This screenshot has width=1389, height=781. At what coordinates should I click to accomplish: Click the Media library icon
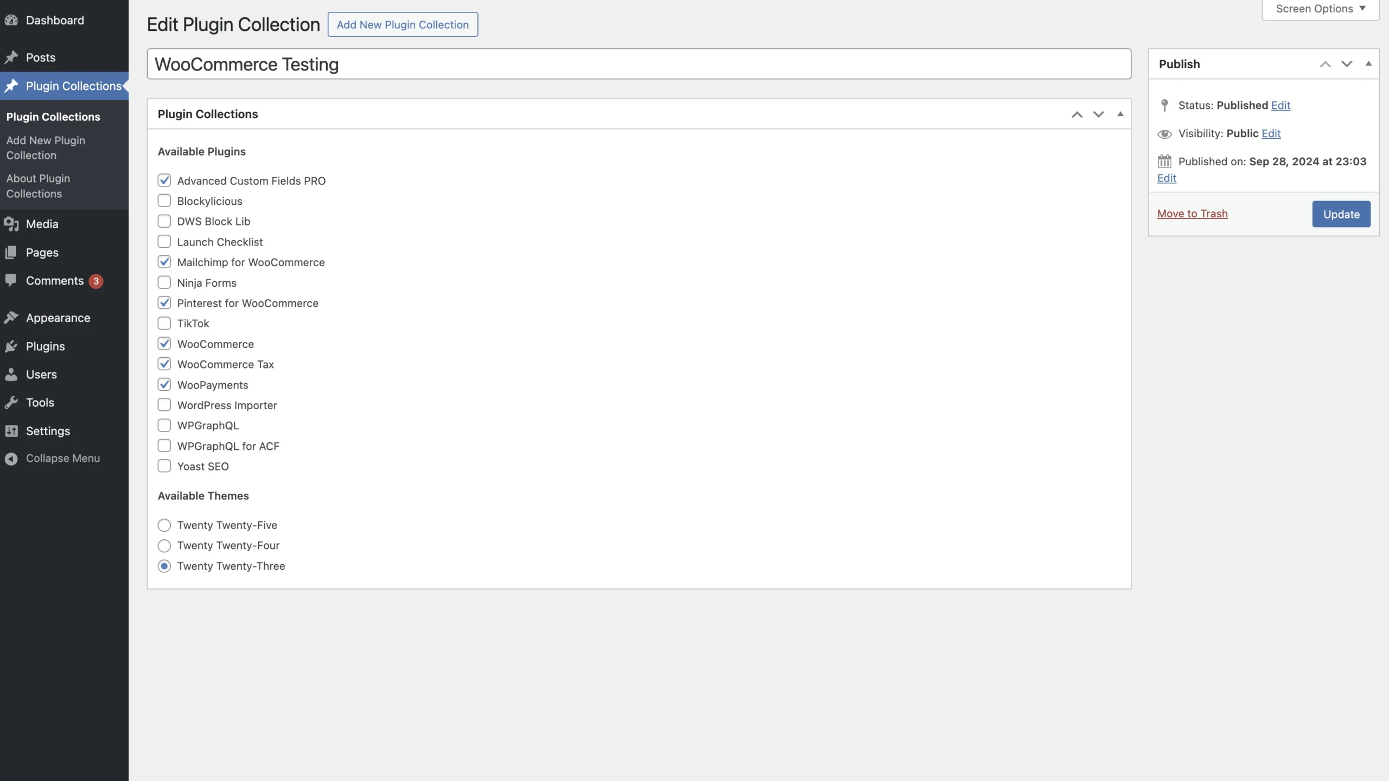[x=11, y=224]
